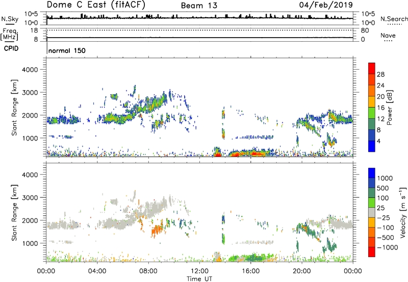Click the 'Dome C East (fitACF)' title
The width and height of the screenshot is (408, 282).
point(96,5)
